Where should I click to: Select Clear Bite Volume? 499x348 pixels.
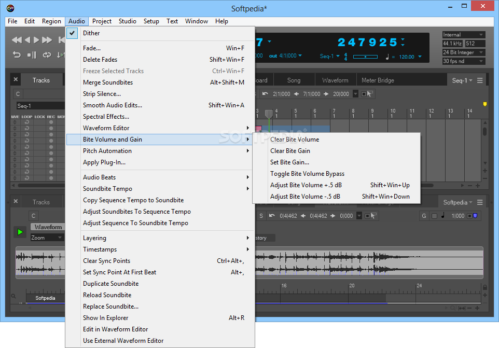pyautogui.click(x=336, y=140)
